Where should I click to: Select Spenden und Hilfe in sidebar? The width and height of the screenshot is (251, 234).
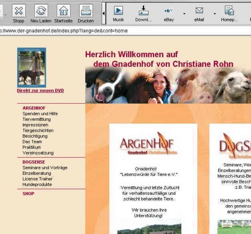(x=40, y=114)
